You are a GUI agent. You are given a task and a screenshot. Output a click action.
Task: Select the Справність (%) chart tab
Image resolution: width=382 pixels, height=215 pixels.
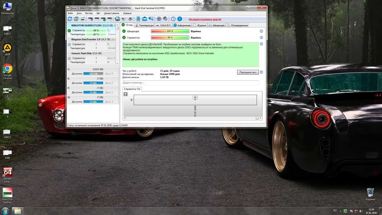132,89
